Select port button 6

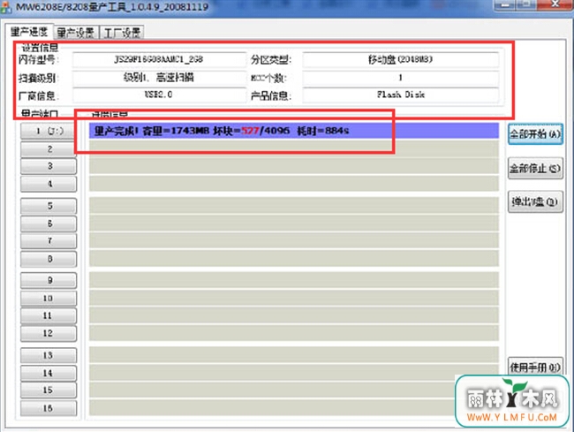[49, 224]
